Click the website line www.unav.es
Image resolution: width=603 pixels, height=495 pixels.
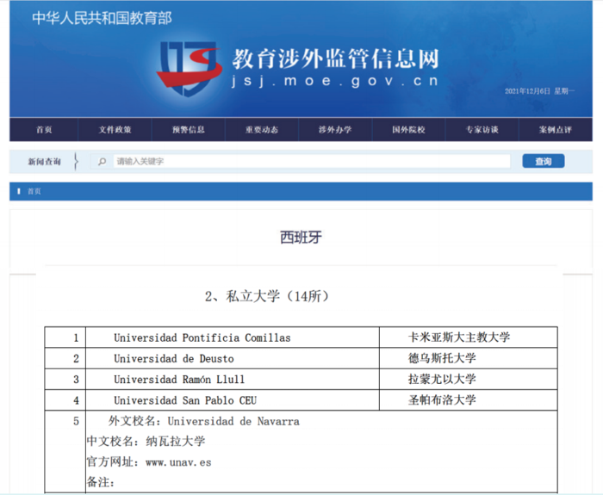click(149, 461)
